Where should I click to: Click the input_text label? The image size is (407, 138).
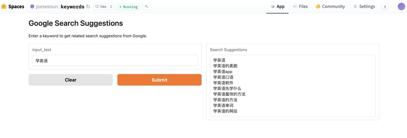click(x=42, y=50)
